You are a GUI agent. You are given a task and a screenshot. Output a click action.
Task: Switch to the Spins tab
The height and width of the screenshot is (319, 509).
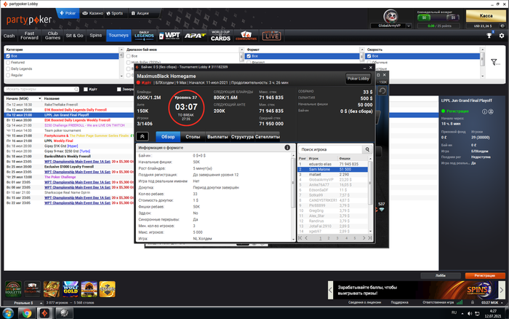(x=96, y=36)
